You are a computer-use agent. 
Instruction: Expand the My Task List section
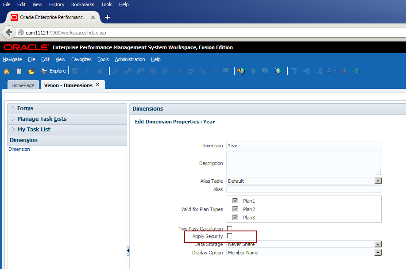click(13, 129)
